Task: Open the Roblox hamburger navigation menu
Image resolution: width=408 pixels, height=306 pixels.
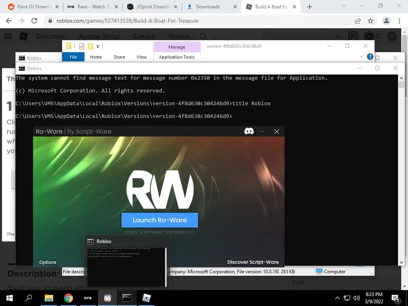Action: (x=8, y=36)
